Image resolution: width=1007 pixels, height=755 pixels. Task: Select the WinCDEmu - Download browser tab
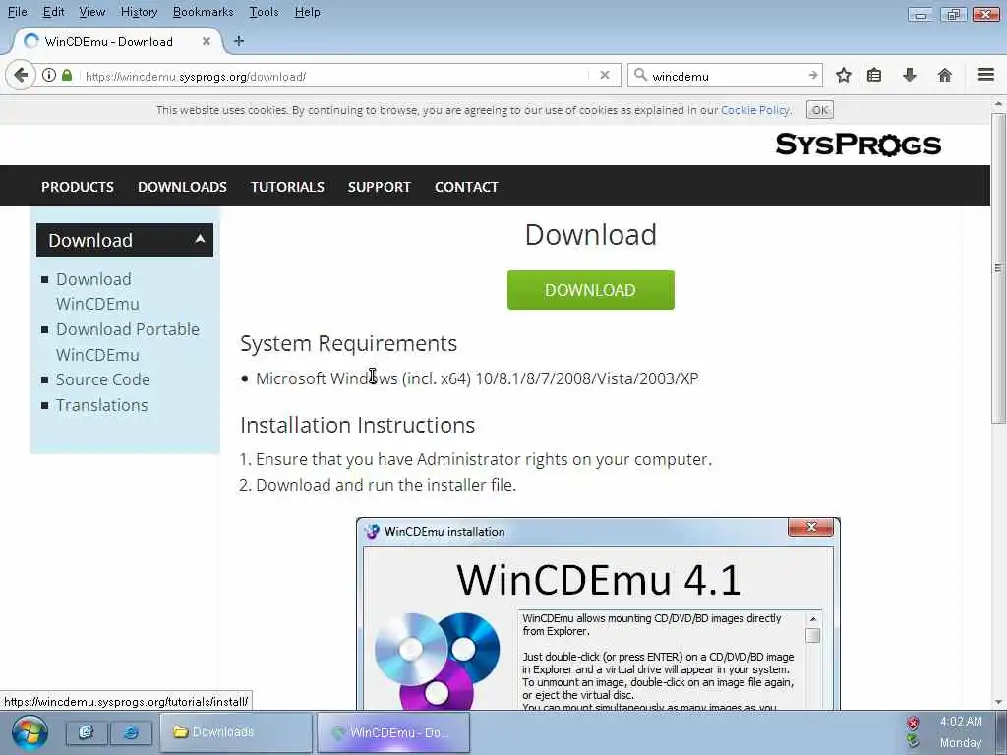pyautogui.click(x=116, y=41)
